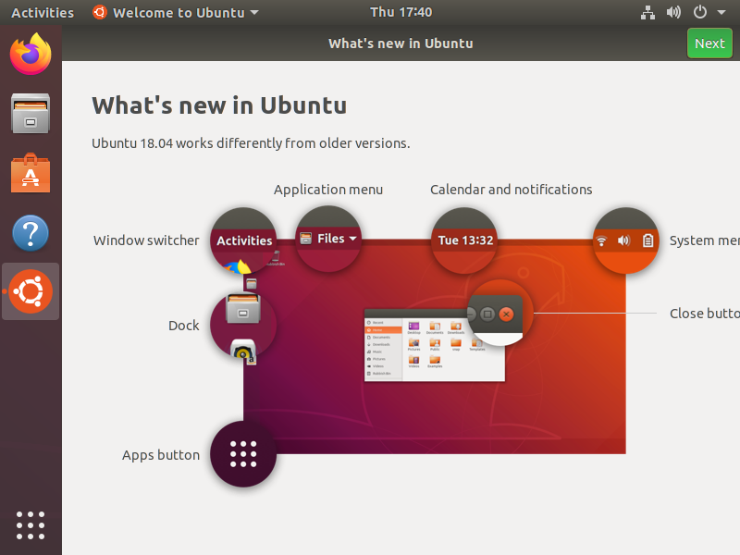Show Applications grid in the dock
740x555 pixels.
tap(31, 525)
